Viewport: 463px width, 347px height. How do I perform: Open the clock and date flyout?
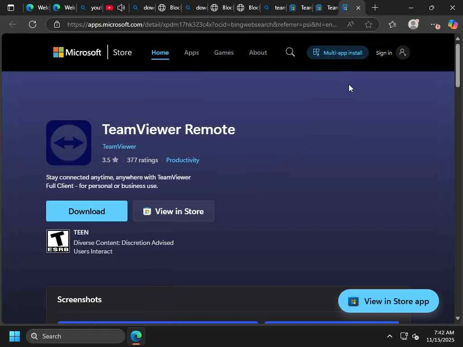click(440, 336)
